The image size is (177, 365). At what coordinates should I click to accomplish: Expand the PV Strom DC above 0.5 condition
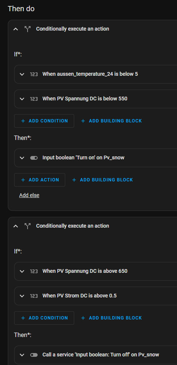tap(22, 296)
